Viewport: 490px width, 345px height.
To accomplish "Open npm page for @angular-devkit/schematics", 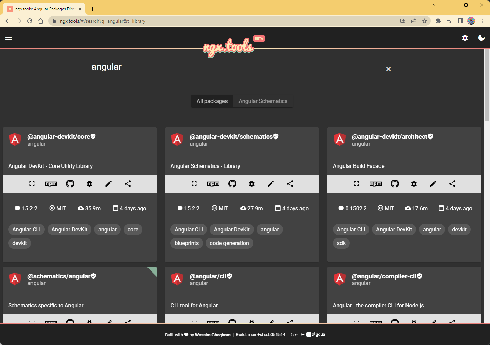I will tap(213, 184).
